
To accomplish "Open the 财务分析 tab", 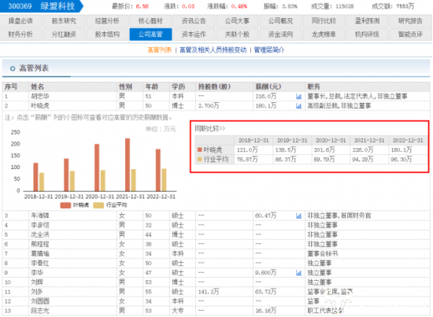I will (20, 35).
